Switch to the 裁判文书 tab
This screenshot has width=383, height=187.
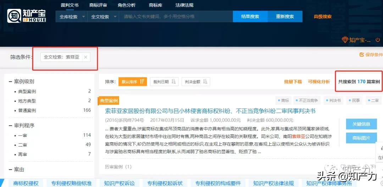[70, 5]
